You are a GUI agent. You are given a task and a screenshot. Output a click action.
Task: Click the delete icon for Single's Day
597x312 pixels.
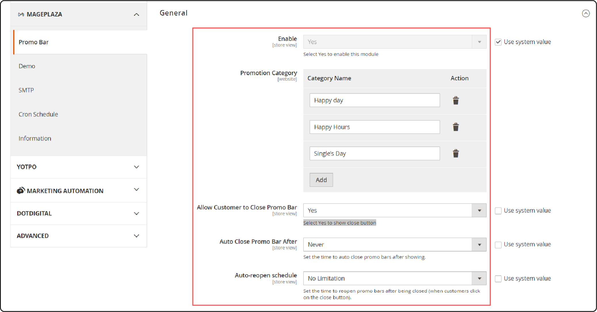click(x=456, y=154)
